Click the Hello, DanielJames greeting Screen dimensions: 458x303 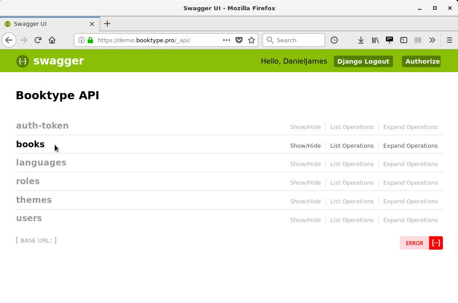click(x=294, y=61)
